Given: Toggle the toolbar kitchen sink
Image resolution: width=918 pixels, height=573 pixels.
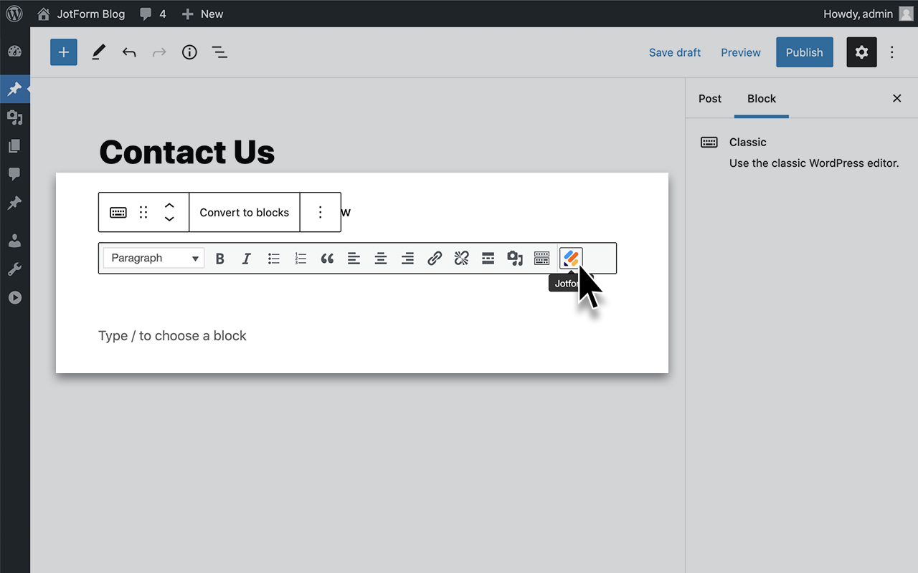Looking at the screenshot, I should coord(541,259).
